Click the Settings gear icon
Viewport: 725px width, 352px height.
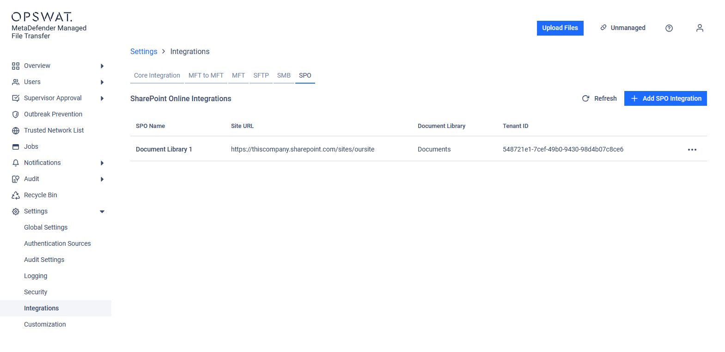[x=16, y=212]
